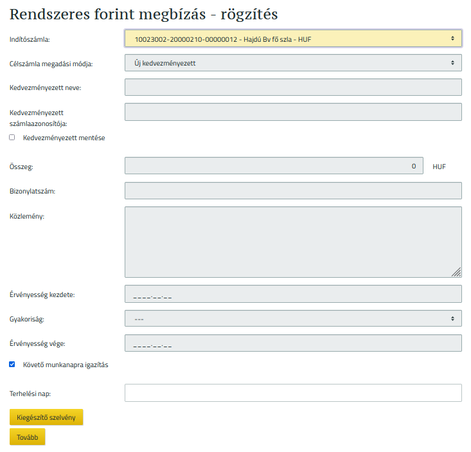Viewport: 471px width, 452px height.
Task: Open the Indítószámla account dropdown
Action: point(293,39)
